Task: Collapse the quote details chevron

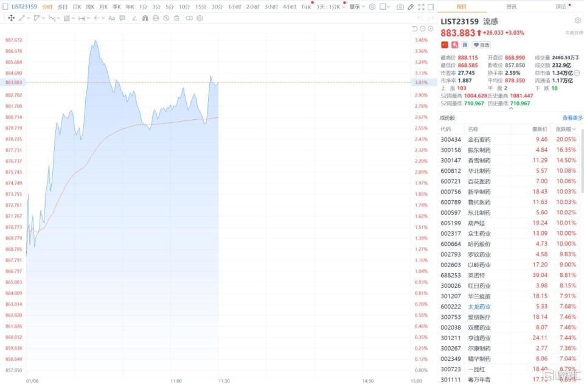Action: coord(511,108)
